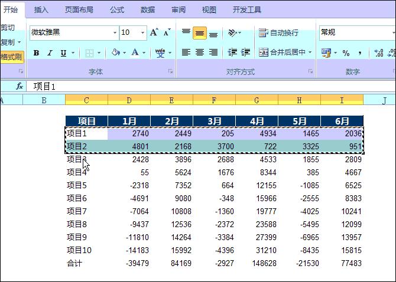This screenshot has width=396, height=282.
Task: Switch to the 审阅 tab
Action: tap(178, 10)
